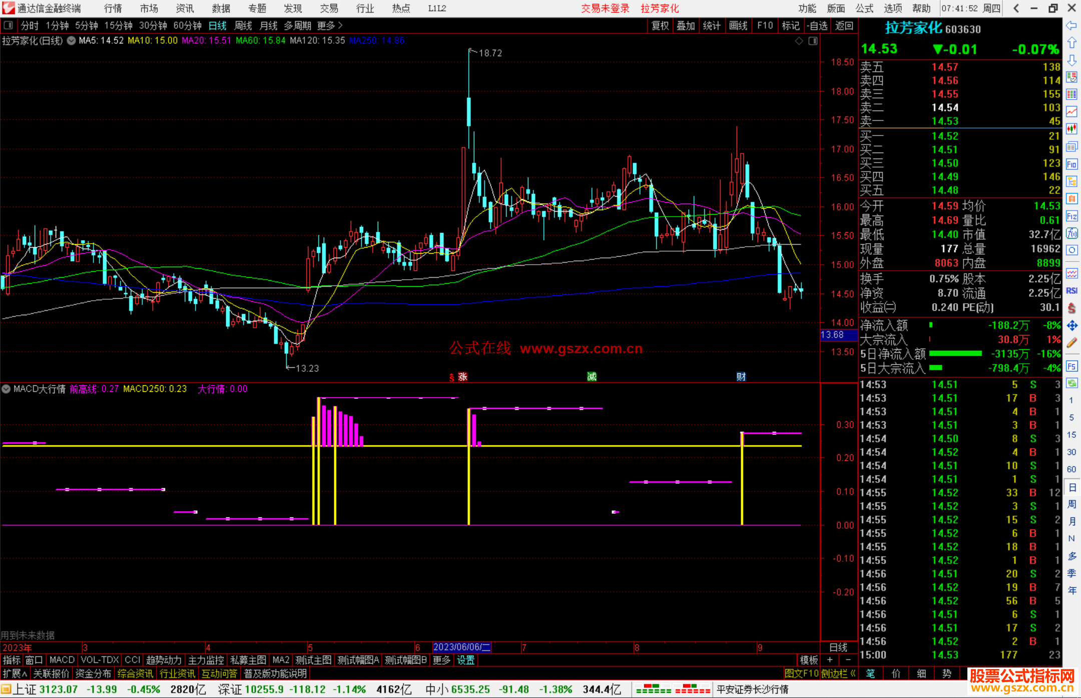Expand the main chart indicator dropdown arrow
The height and width of the screenshot is (698, 1081).
tap(71, 41)
